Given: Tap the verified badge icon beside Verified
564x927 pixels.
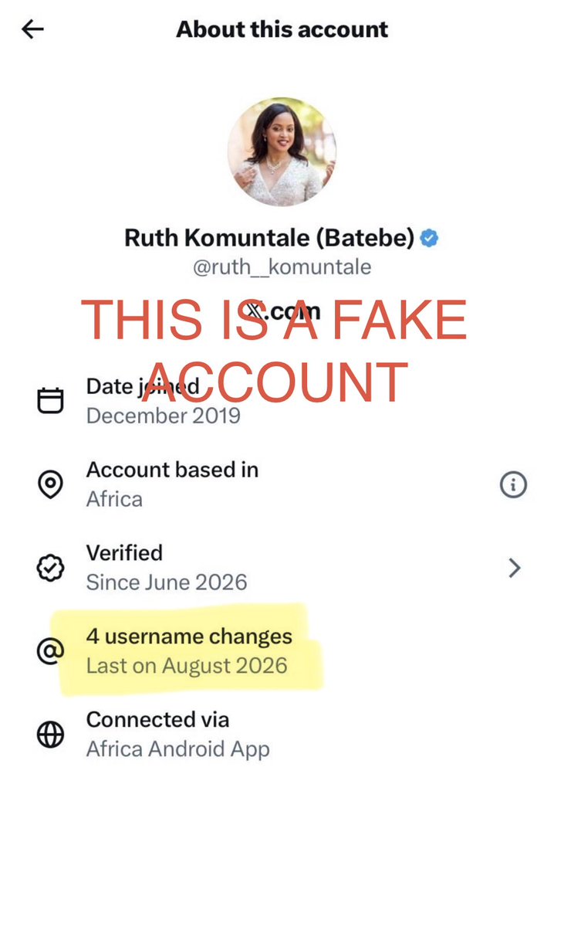Looking at the screenshot, I should click(51, 568).
